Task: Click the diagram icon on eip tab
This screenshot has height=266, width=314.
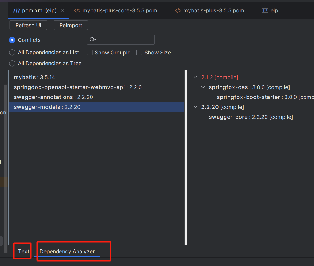Action: pyautogui.click(x=265, y=11)
